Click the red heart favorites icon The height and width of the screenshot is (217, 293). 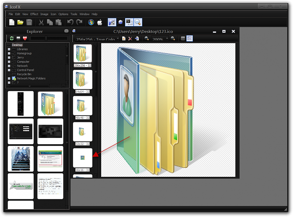tap(25, 38)
